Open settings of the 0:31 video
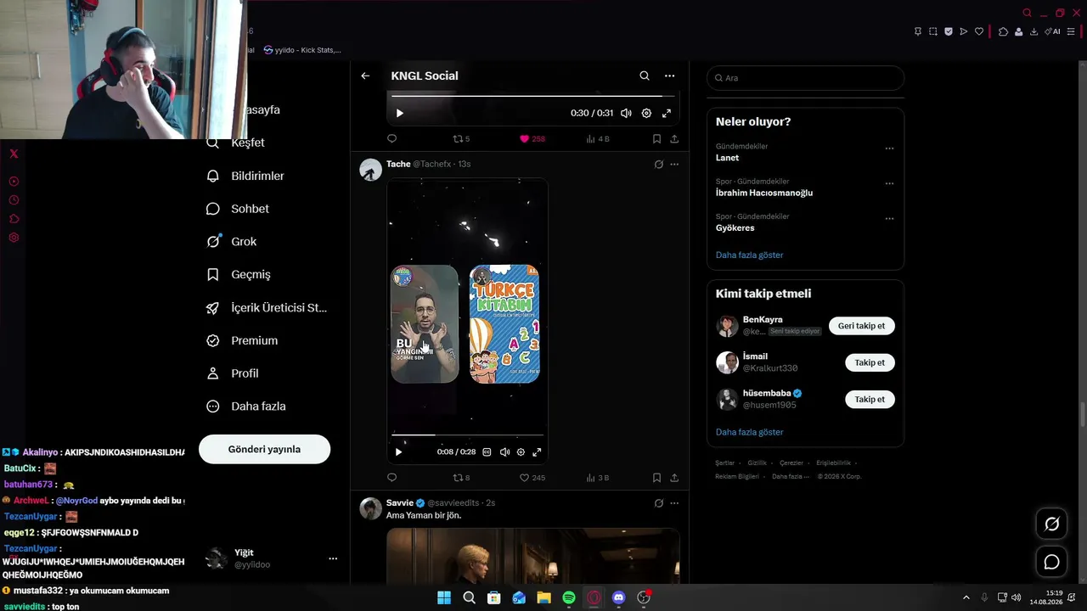Viewport: 1087px width, 611px height. (x=646, y=113)
